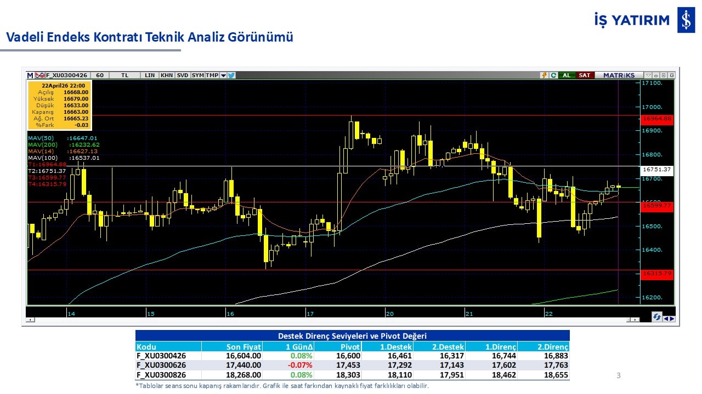Viewport: 702px width, 394px height.
Task: Open the triangle menu next to MATRIKS
Action: (x=648, y=76)
